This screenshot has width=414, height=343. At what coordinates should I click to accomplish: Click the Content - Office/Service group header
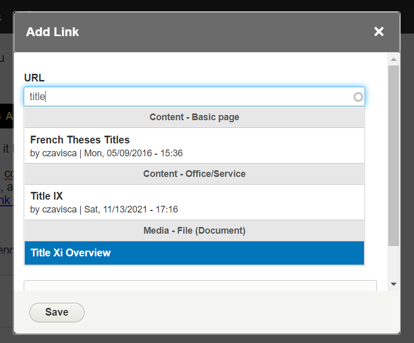coord(194,174)
